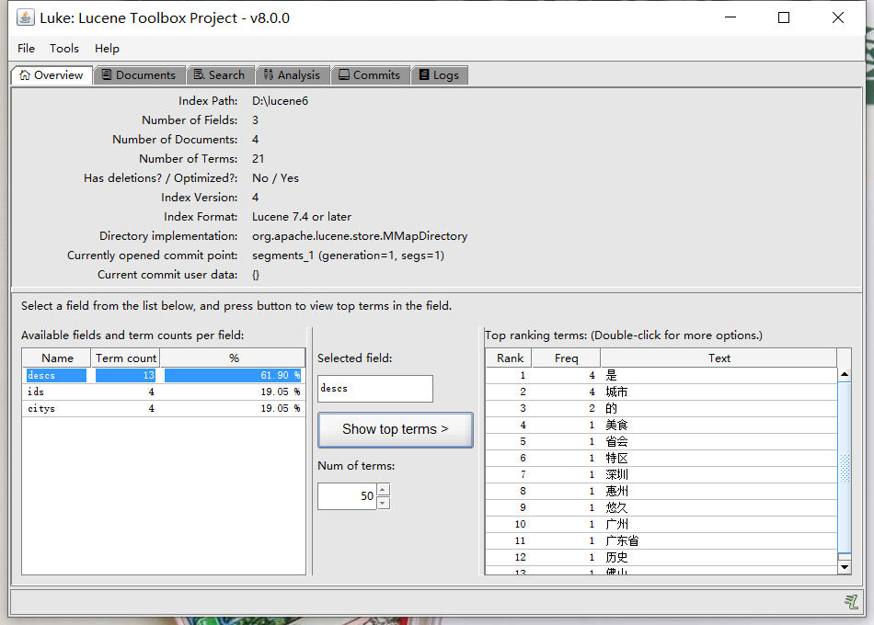
Task: Click the Show top terms button
Action: click(396, 429)
